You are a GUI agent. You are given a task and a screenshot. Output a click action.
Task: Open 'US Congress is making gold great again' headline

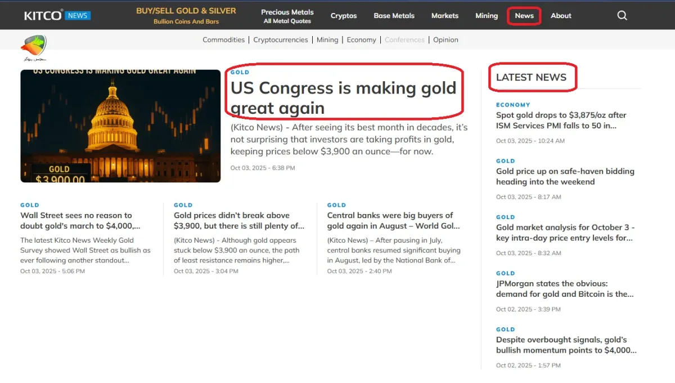343,98
